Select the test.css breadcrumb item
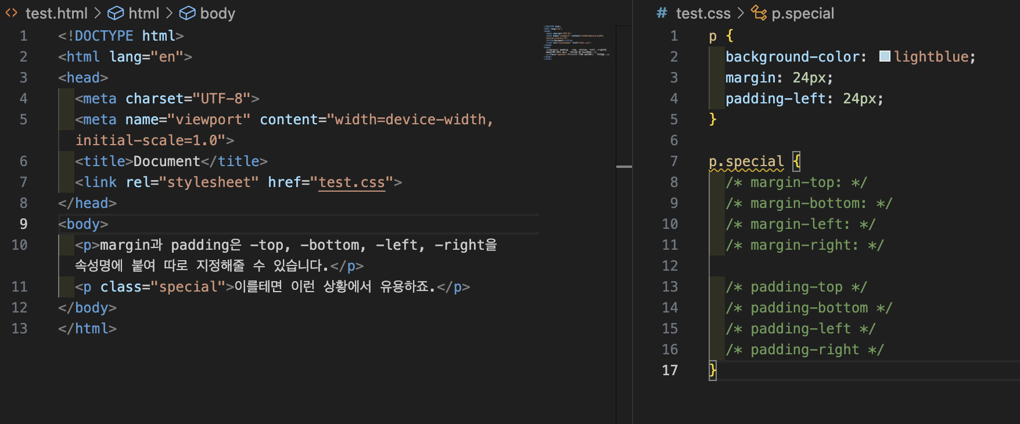 703,13
